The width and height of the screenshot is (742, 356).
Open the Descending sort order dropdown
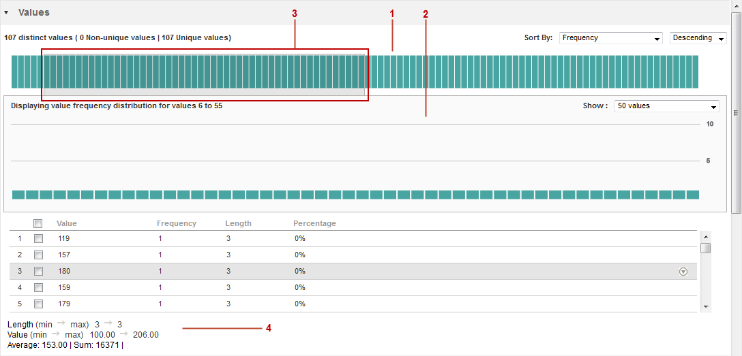698,38
